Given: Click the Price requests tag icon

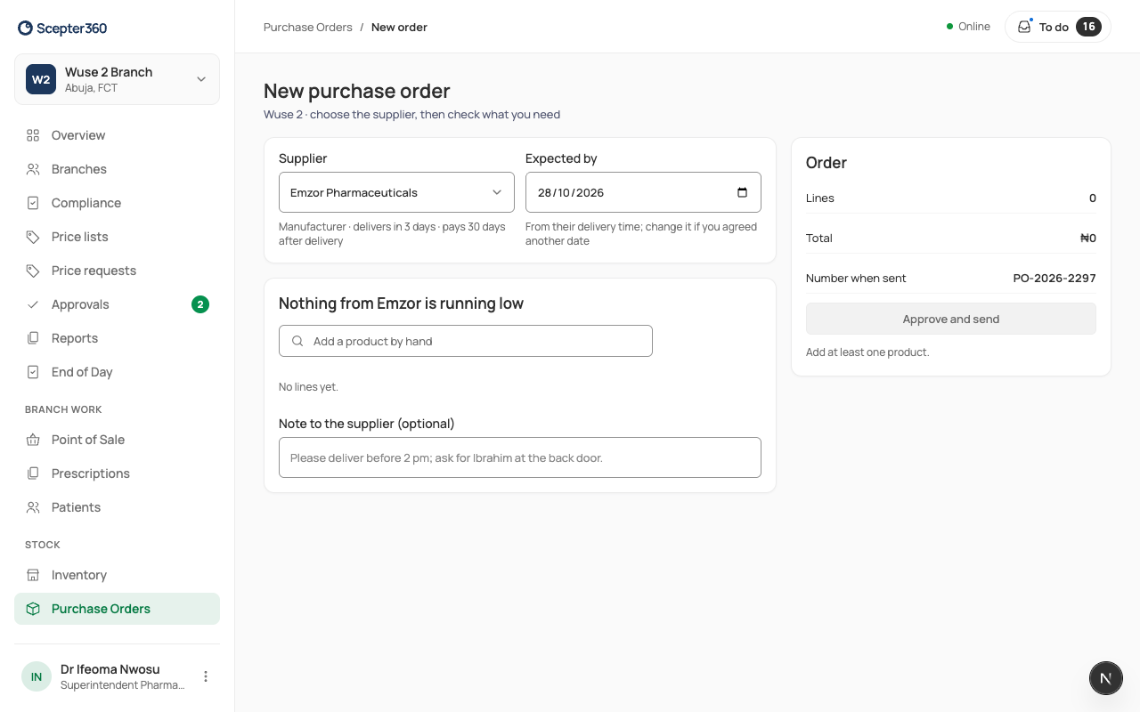Looking at the screenshot, I should point(33,271).
